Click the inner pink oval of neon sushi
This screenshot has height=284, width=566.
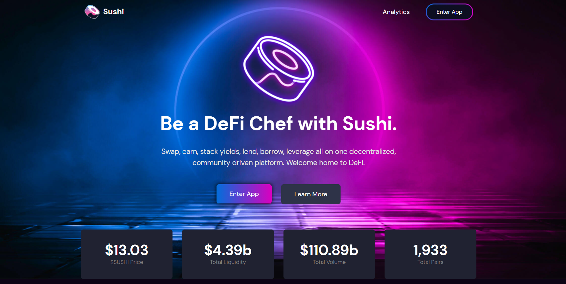(285, 60)
